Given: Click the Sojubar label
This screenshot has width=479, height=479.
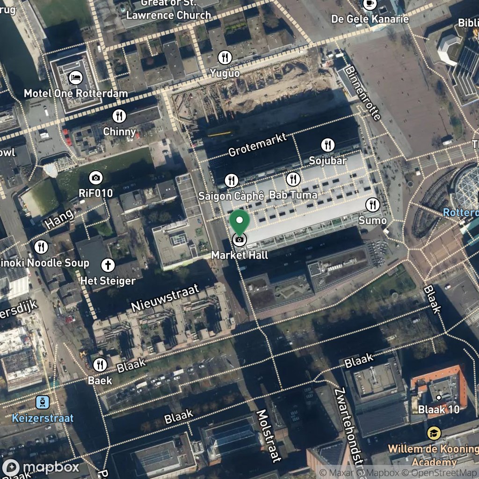Looking at the screenshot, I should click(328, 161).
